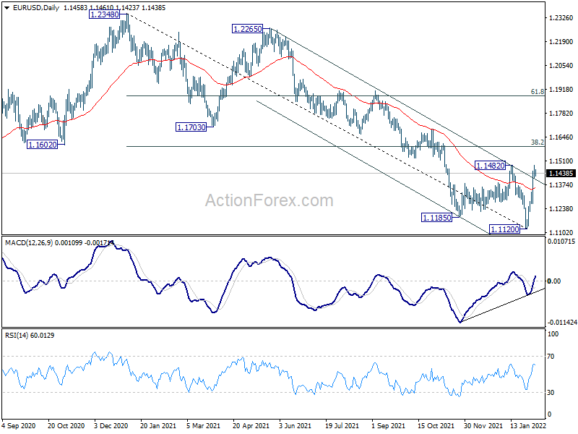The width and height of the screenshot is (578, 434).
Task: Click the 1.20540 price axis value
Action: pyautogui.click(x=561, y=66)
